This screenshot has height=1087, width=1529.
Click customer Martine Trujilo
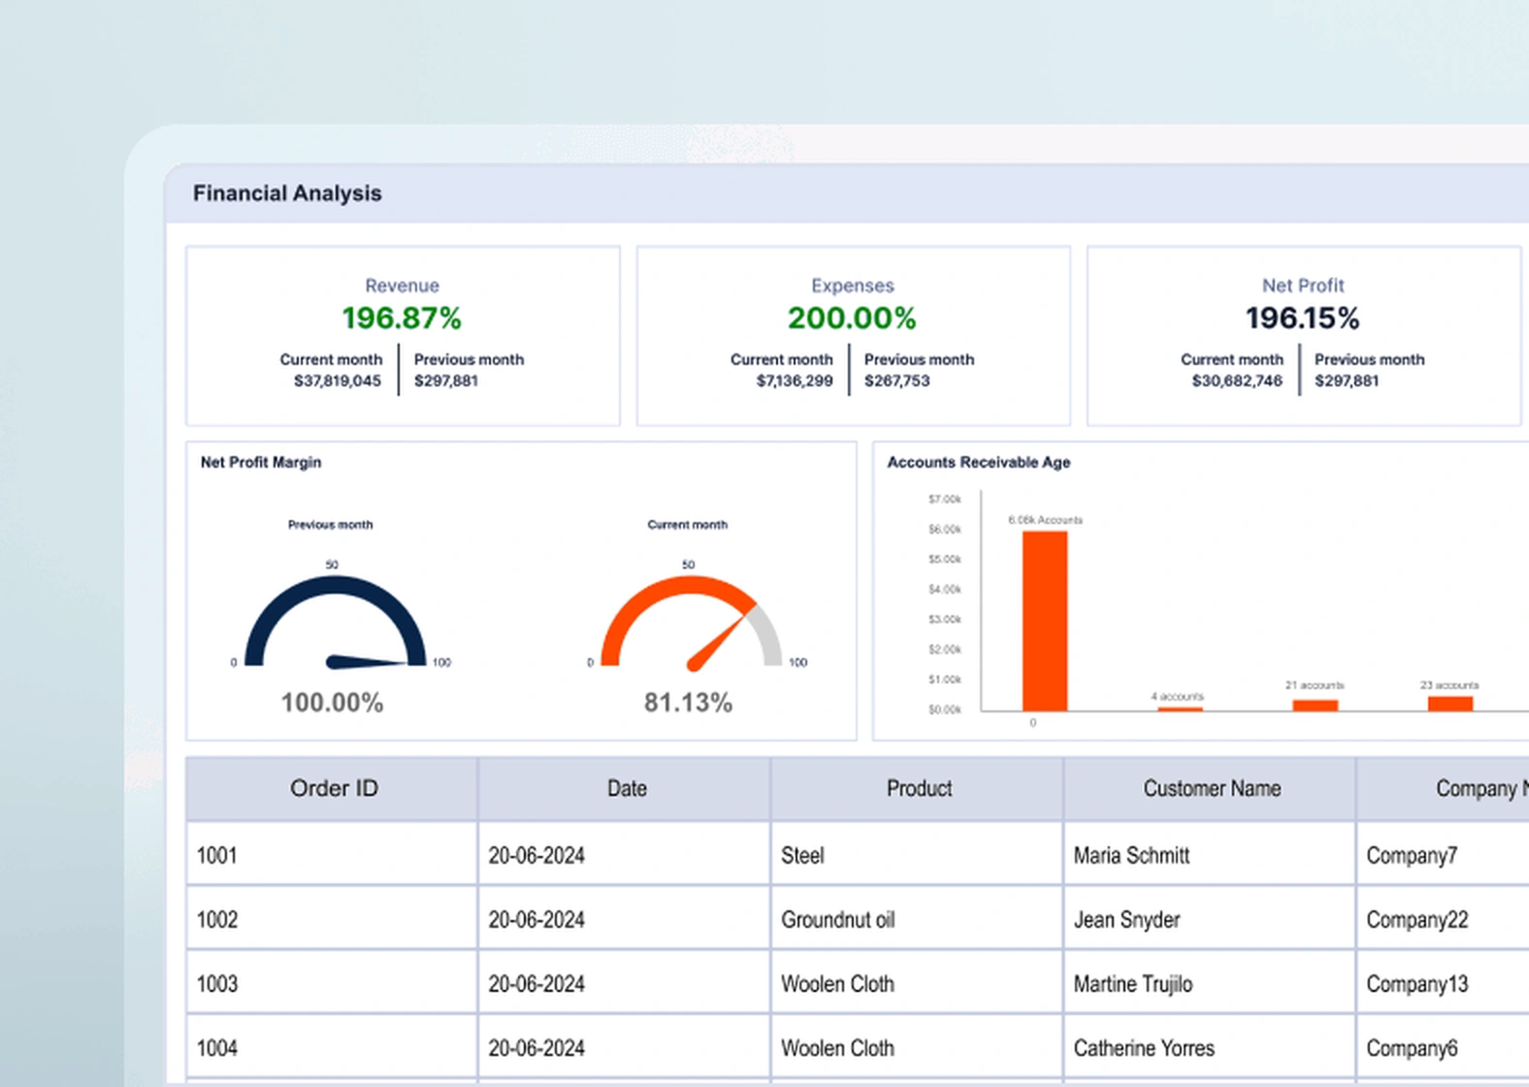click(1211, 983)
